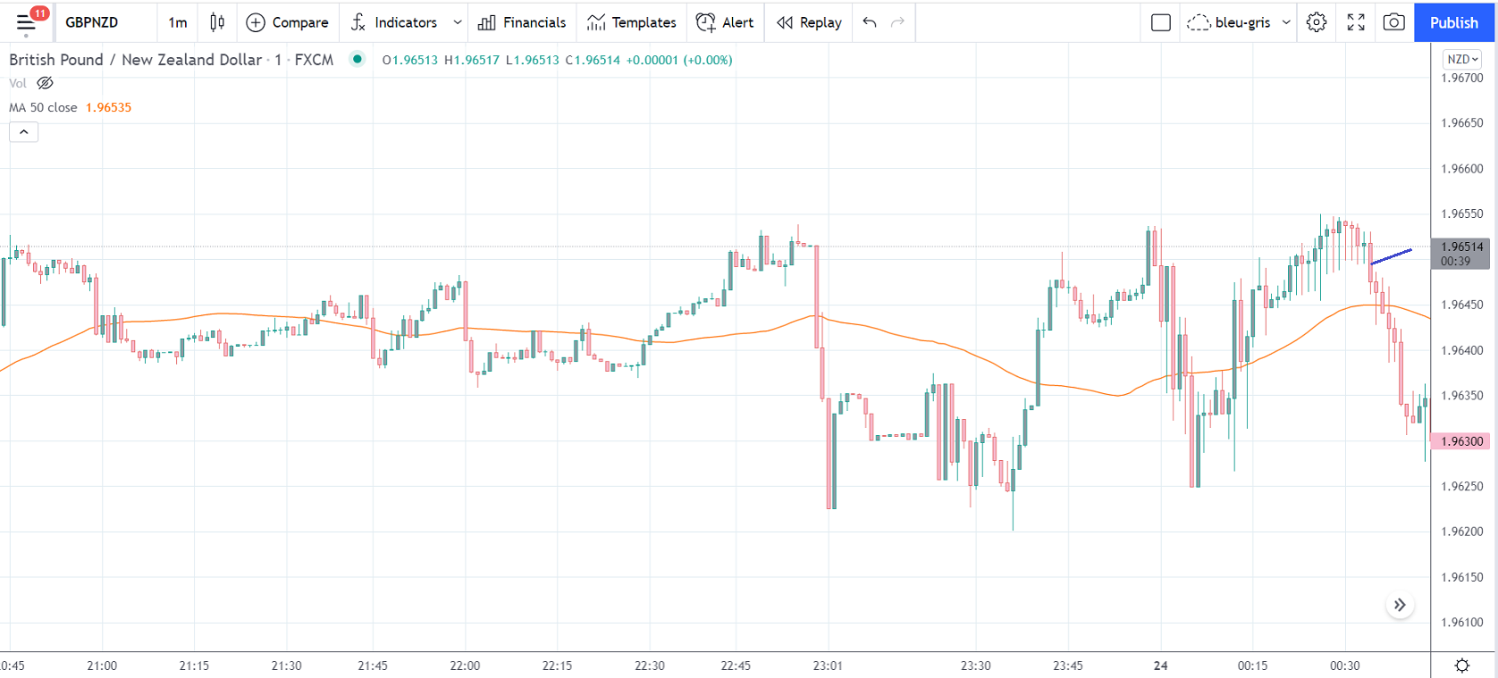This screenshot has height=678, width=1498.
Task: Click the green market status dot
Action: coord(358,60)
